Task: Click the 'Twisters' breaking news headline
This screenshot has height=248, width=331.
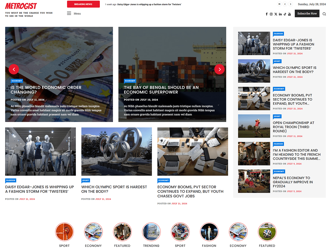Action: (149, 4)
